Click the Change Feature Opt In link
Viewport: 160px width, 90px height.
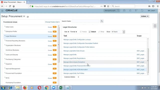[52, 22]
